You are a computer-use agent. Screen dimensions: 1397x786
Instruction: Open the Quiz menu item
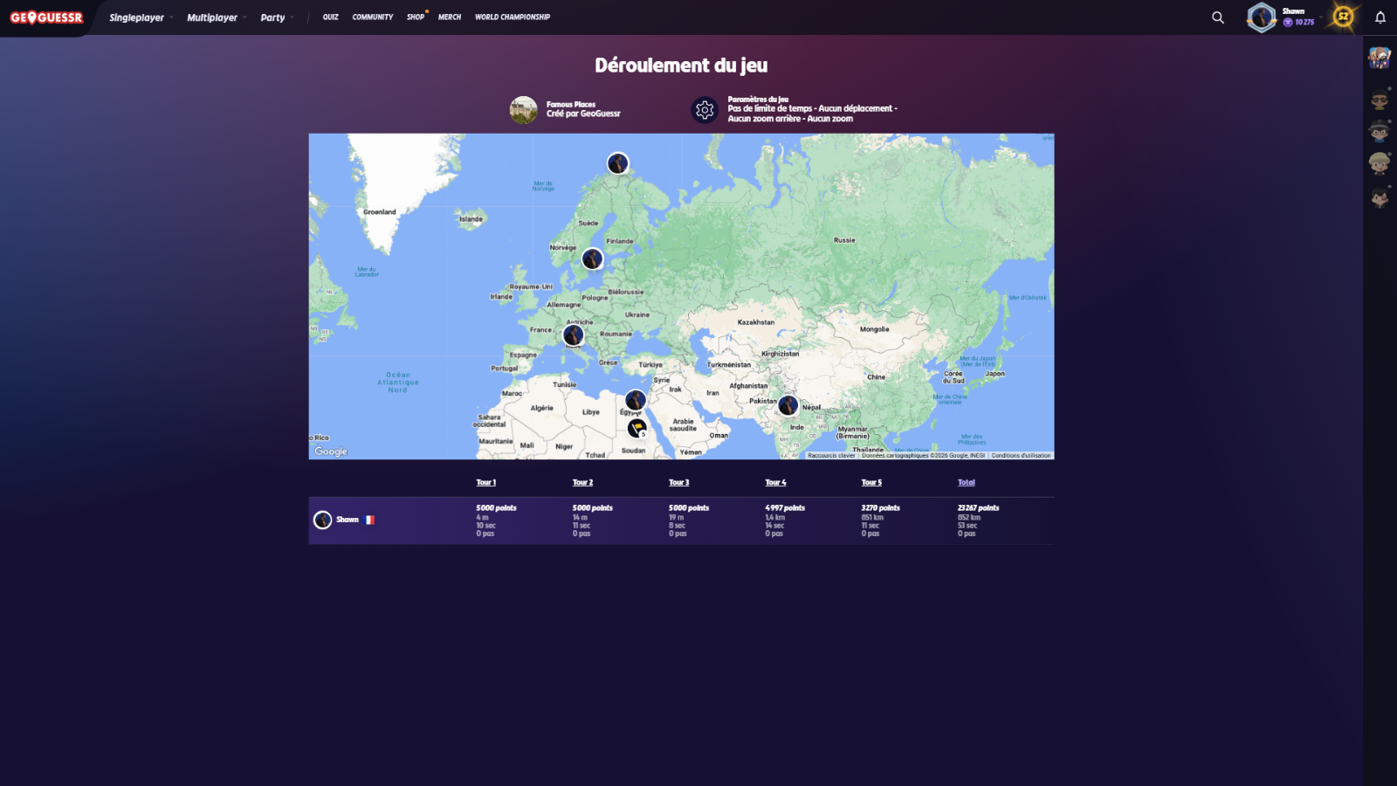[330, 17]
